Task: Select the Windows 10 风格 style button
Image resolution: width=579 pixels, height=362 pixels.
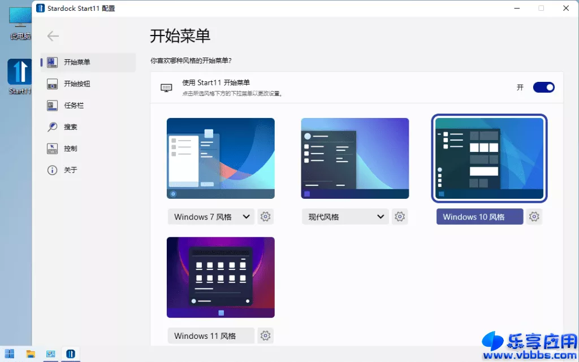Action: (x=479, y=216)
